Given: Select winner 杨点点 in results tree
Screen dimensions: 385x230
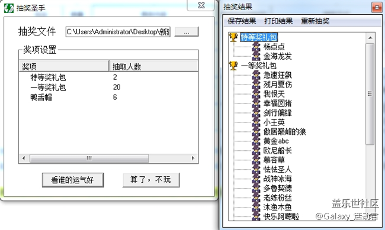Looking at the screenshot, I should (274, 47).
